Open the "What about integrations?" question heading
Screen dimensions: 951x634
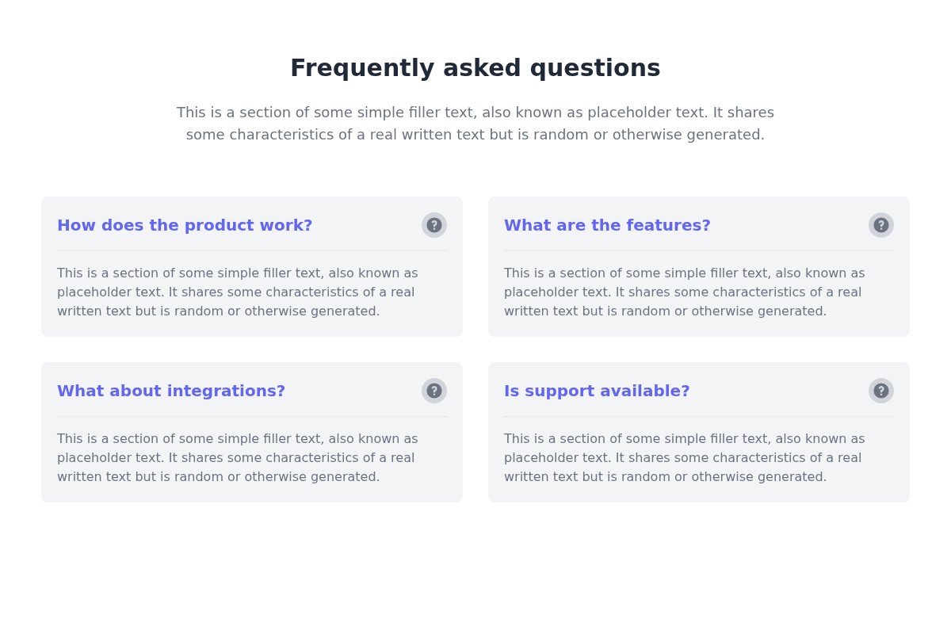coord(171,391)
